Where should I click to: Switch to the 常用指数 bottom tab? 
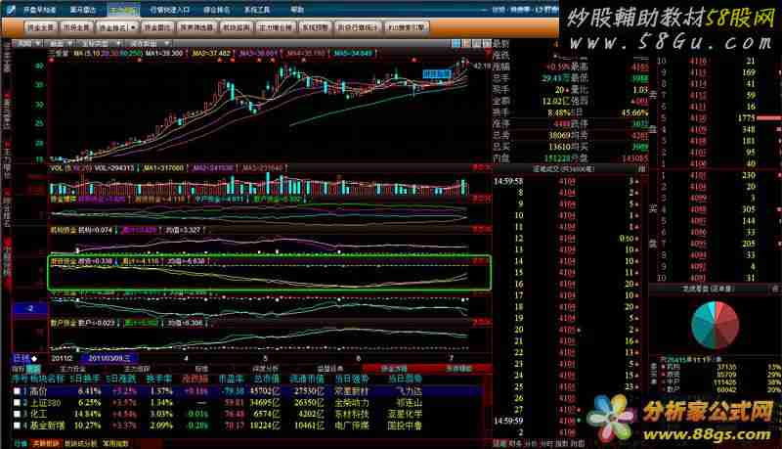click(115, 443)
